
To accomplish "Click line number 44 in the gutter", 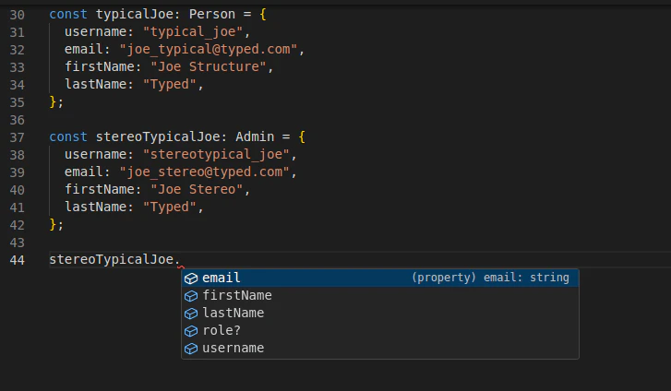I will tap(18, 260).
